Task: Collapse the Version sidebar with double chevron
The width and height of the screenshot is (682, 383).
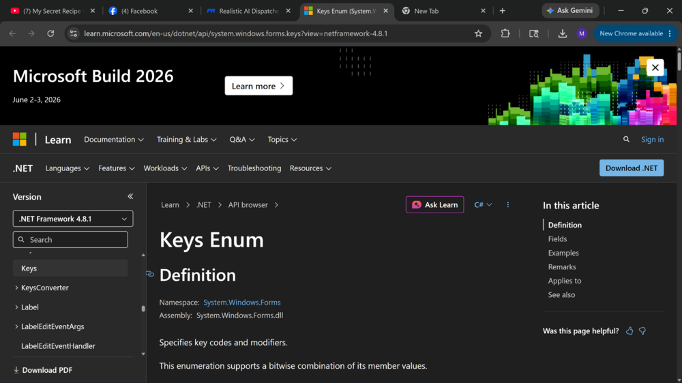Action: point(130,196)
